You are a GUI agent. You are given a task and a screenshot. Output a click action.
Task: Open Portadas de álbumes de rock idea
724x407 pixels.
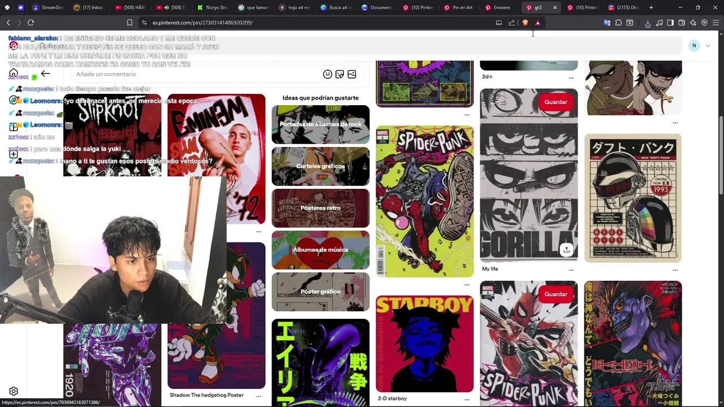tap(320, 124)
